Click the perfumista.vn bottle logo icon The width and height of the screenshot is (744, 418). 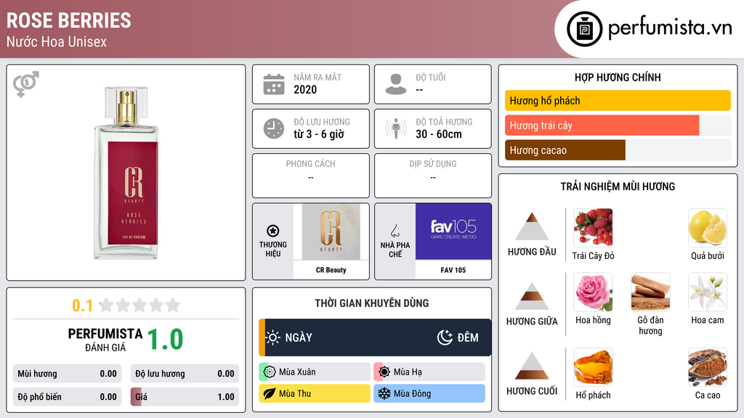[584, 29]
